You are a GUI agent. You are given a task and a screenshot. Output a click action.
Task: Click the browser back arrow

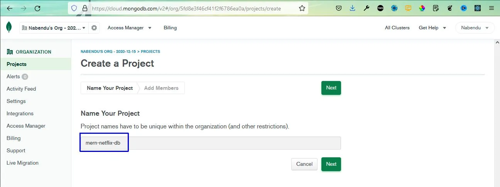pos(10,8)
